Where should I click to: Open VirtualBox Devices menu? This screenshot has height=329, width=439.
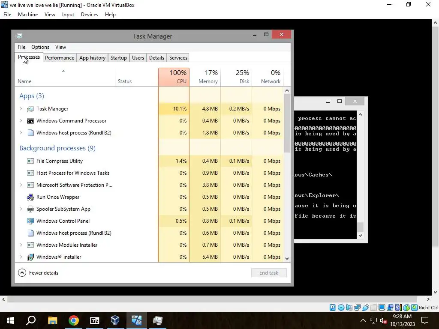point(90,15)
